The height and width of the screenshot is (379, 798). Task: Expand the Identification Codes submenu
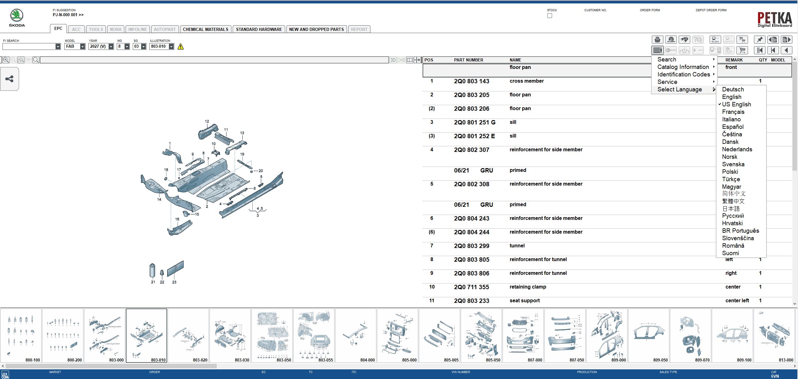coord(684,74)
